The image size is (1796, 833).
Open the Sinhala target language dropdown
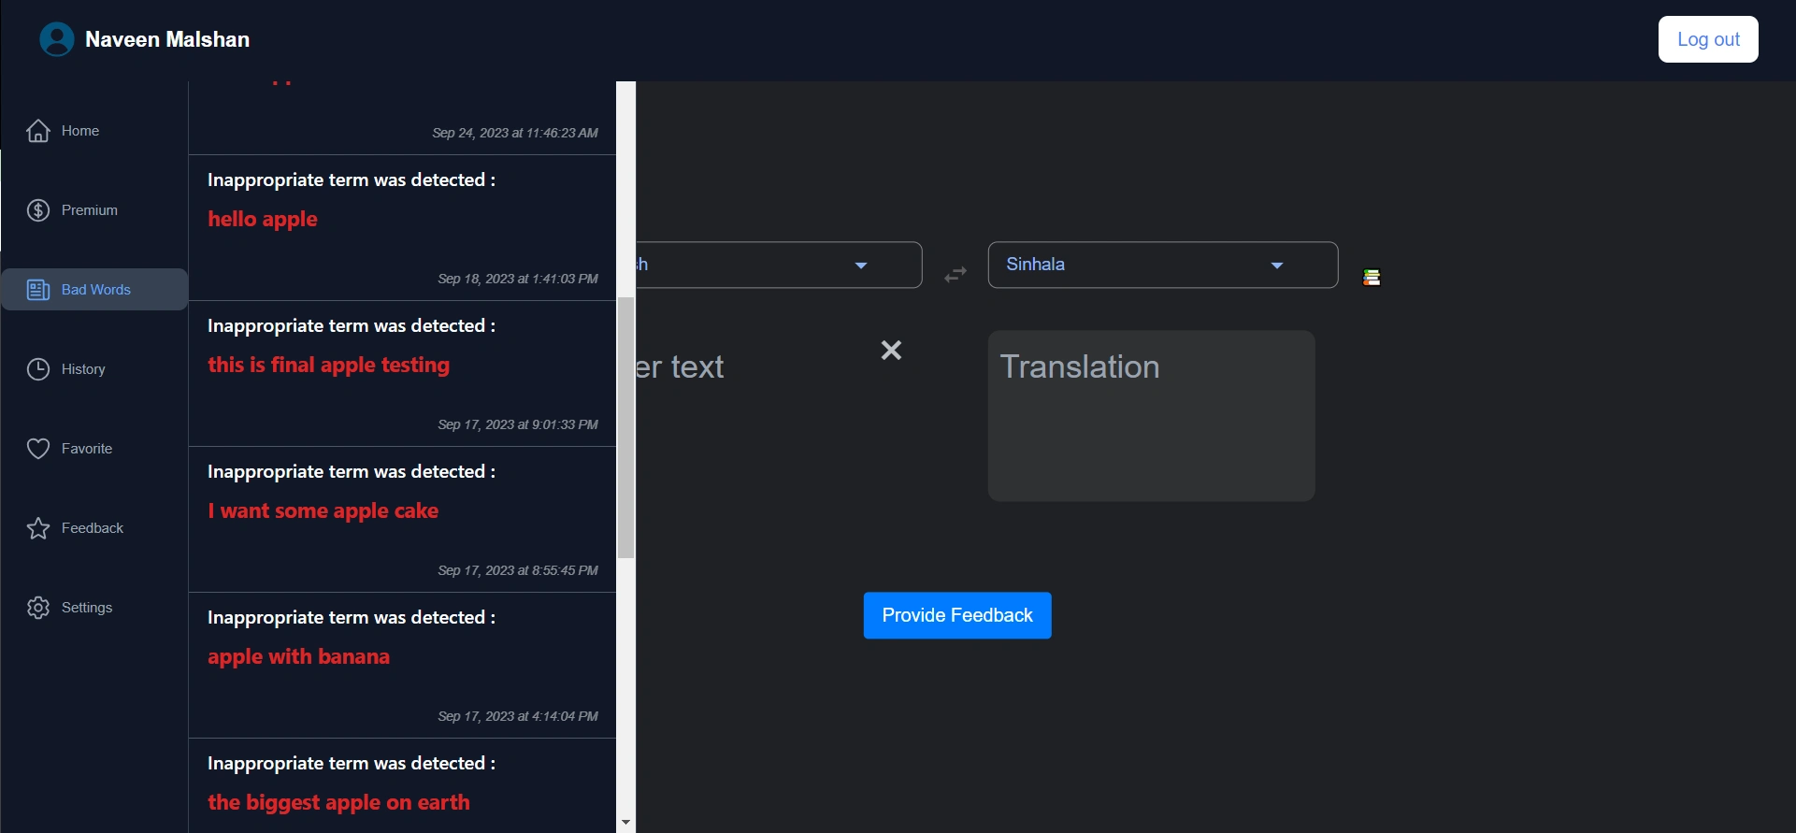click(1163, 265)
